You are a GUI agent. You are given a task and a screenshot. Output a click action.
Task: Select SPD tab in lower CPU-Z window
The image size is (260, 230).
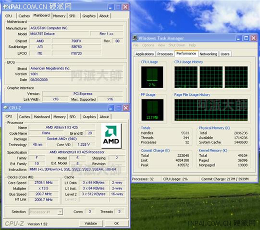coord(72,117)
